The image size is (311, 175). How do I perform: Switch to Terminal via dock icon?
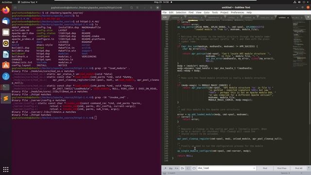(x=6, y=87)
